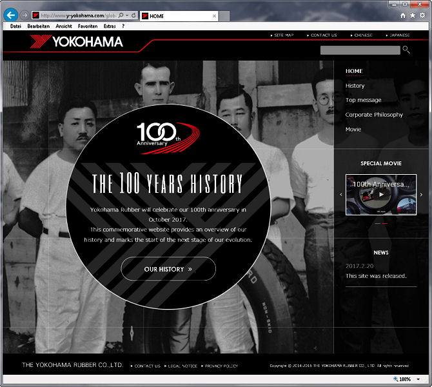432x387 pixels.
Task: Open the Favoriten menu
Action: pos(88,26)
